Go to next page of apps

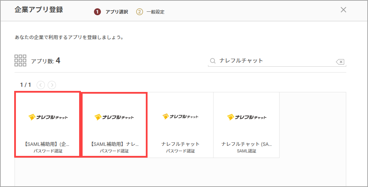pos(52,85)
